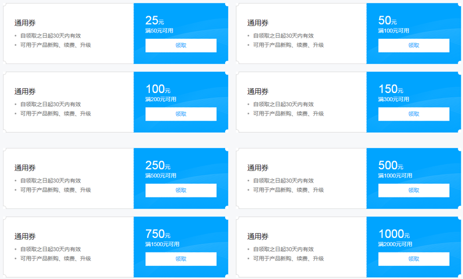Click 通用券 title of 100元 coupon card
The width and height of the screenshot is (463, 279).
click(25, 92)
